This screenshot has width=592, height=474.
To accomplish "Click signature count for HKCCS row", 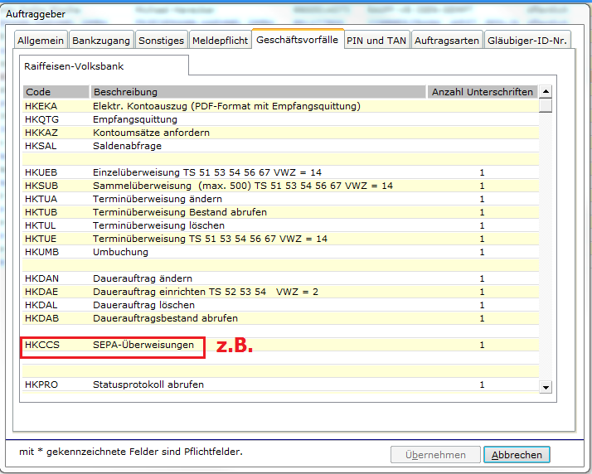I will [482, 345].
